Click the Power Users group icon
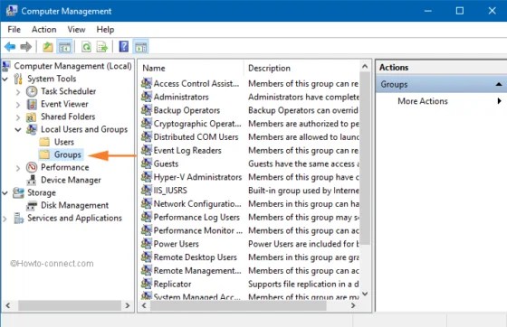This screenshot has height=327, width=507. pos(147,244)
